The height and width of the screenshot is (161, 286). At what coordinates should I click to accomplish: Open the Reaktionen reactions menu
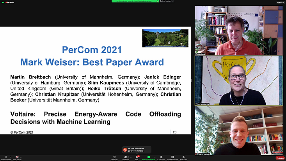coord(183,158)
